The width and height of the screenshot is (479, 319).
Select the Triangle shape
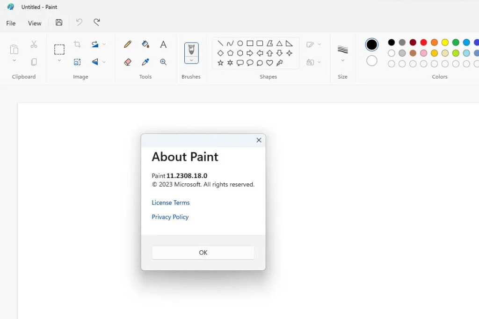(279, 43)
